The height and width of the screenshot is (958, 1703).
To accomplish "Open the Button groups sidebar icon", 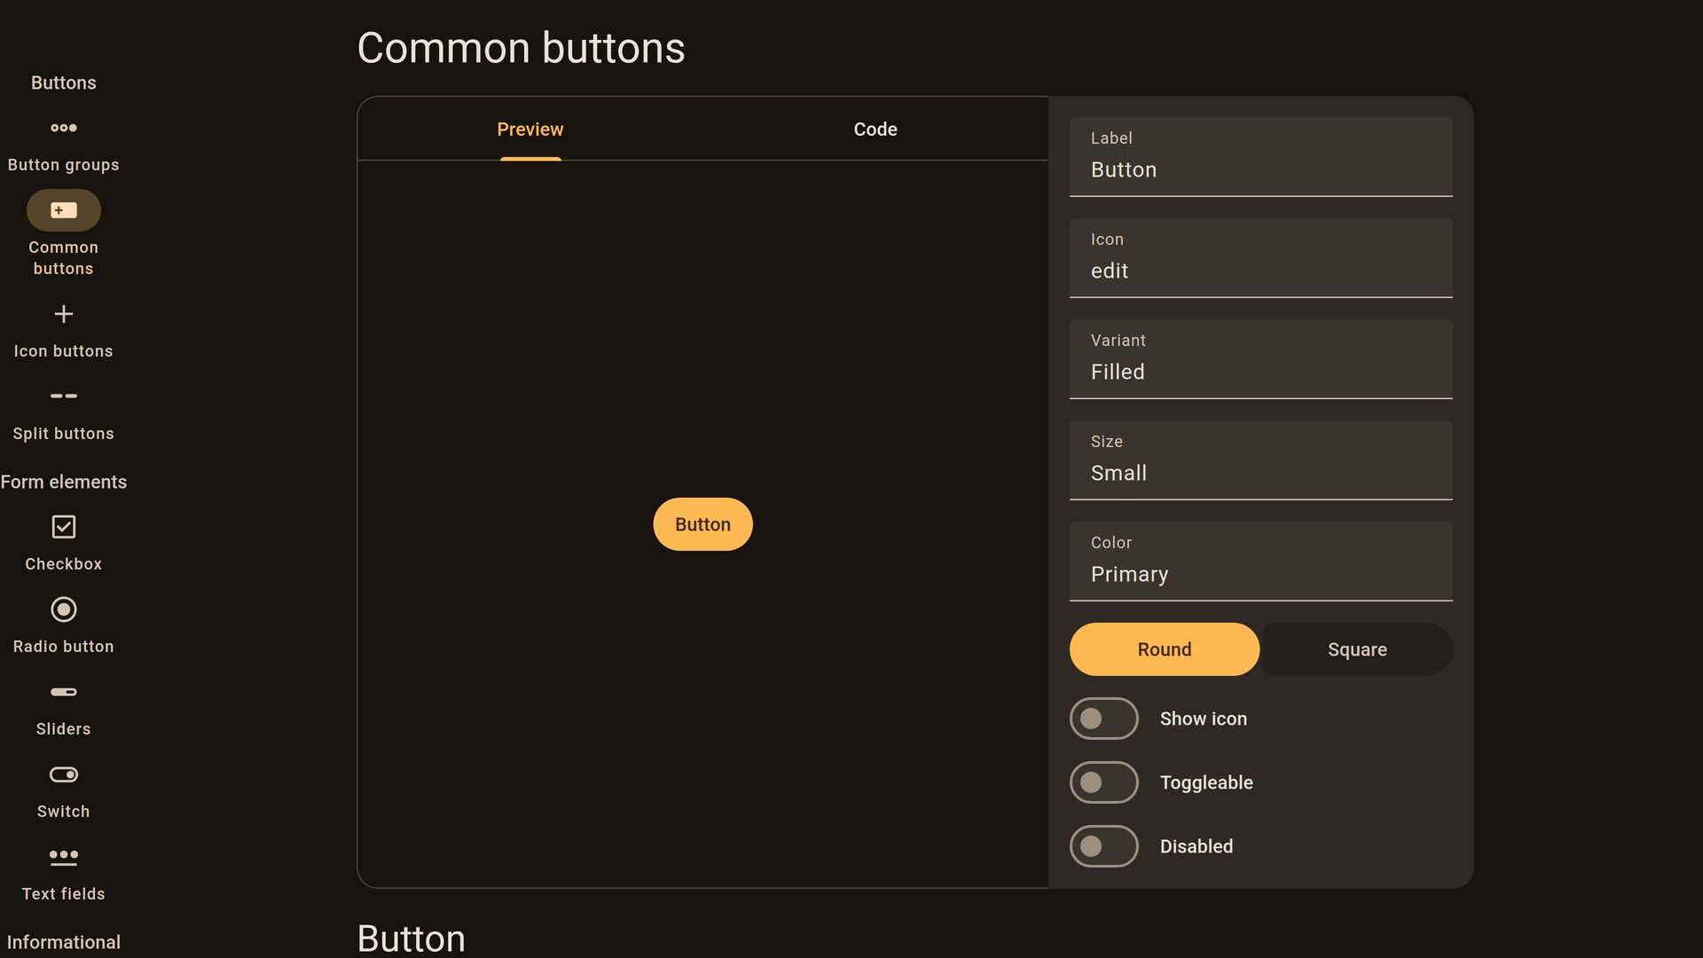I will pyautogui.click(x=63, y=128).
